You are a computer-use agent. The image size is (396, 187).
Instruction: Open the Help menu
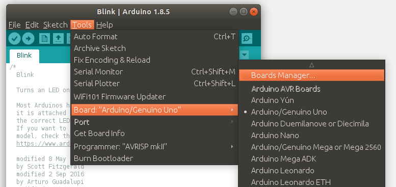[x=104, y=25]
